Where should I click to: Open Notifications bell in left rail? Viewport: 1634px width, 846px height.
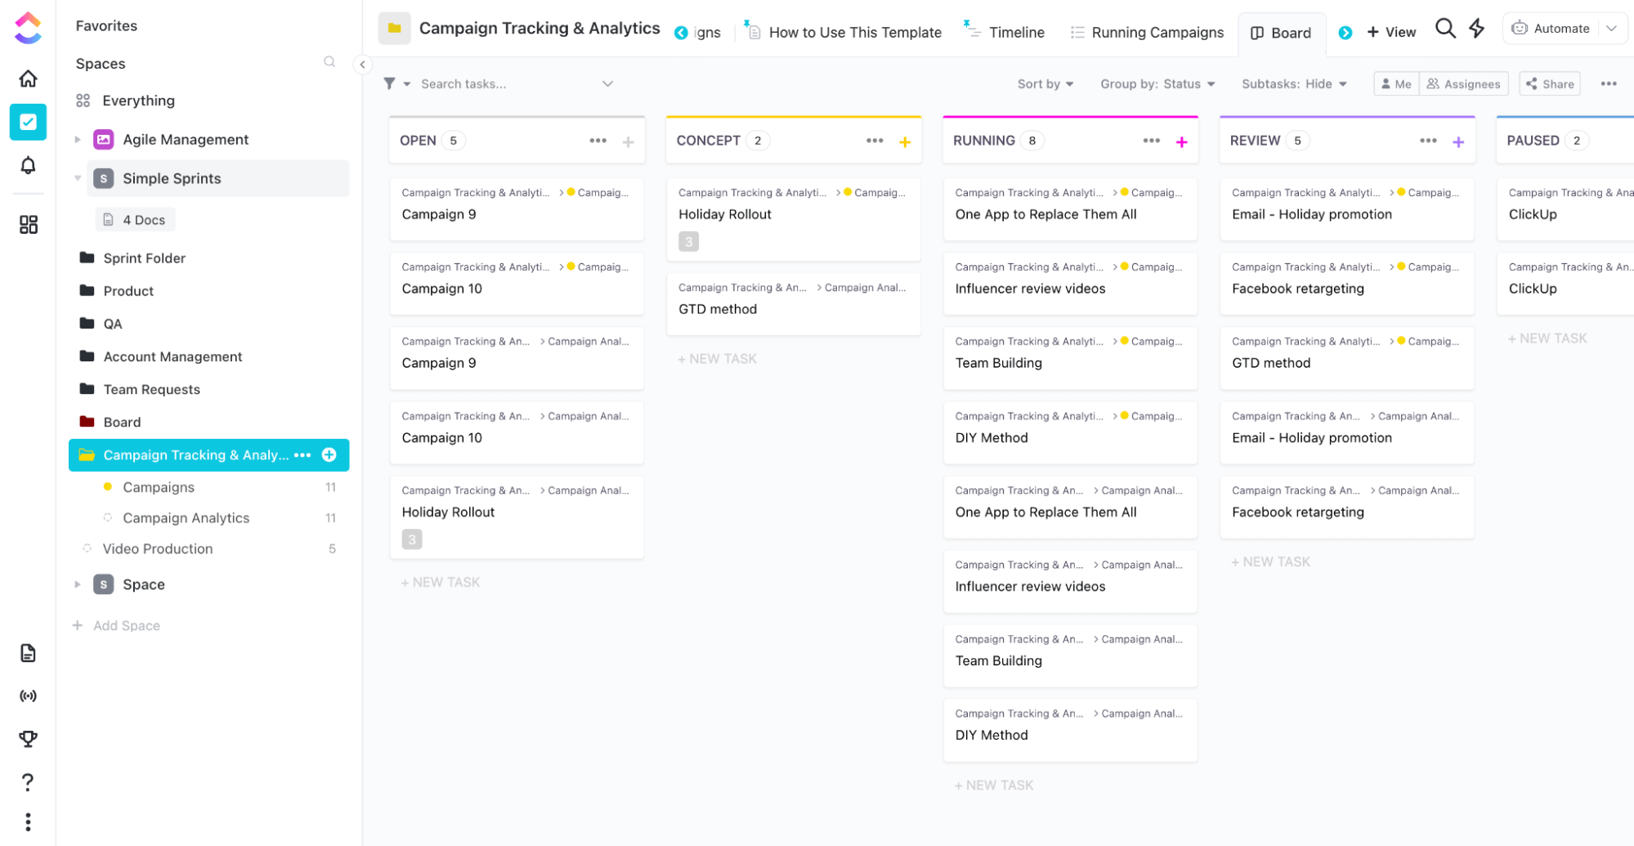28,165
